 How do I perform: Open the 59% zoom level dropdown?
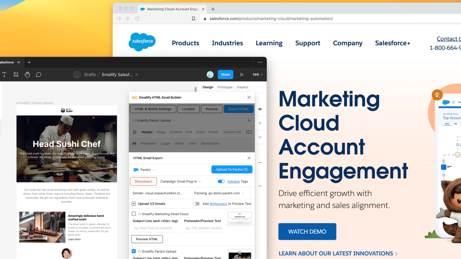[258, 74]
